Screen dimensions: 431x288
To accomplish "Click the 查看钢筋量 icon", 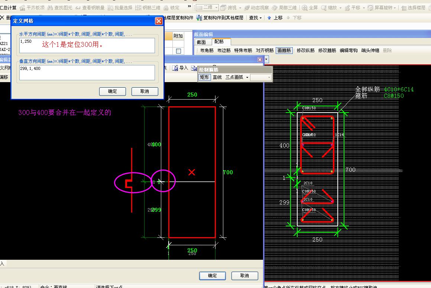I will point(78,8).
